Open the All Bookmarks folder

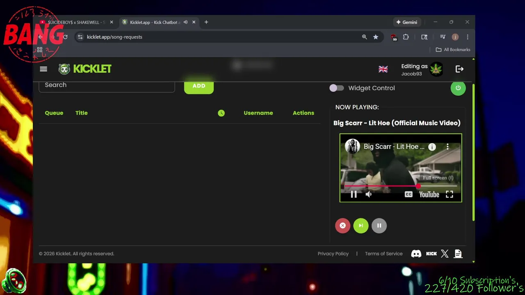click(453, 50)
